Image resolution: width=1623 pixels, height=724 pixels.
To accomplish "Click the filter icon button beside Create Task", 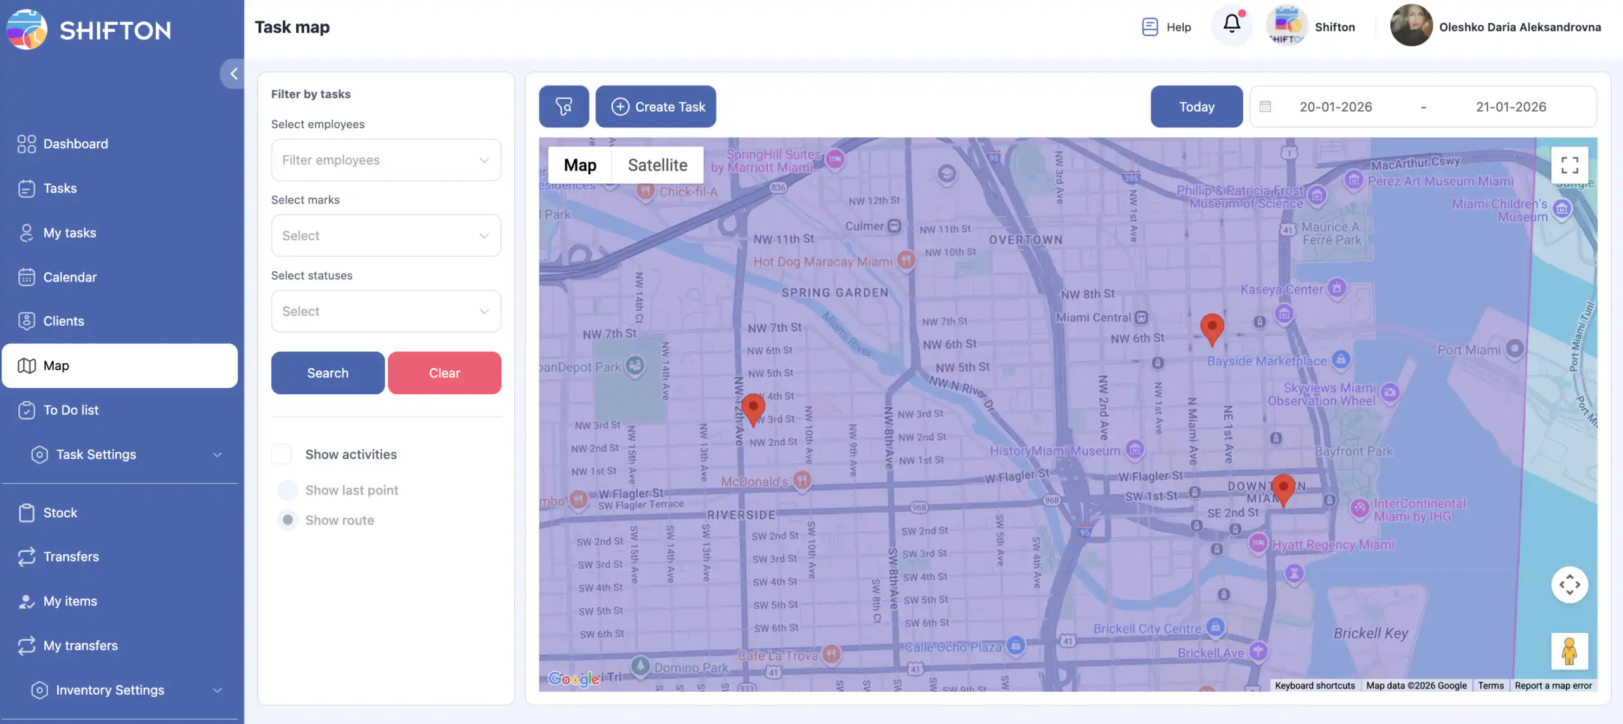I will pyautogui.click(x=564, y=107).
